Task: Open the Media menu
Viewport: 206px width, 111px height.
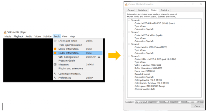Action: [x=8, y=37]
